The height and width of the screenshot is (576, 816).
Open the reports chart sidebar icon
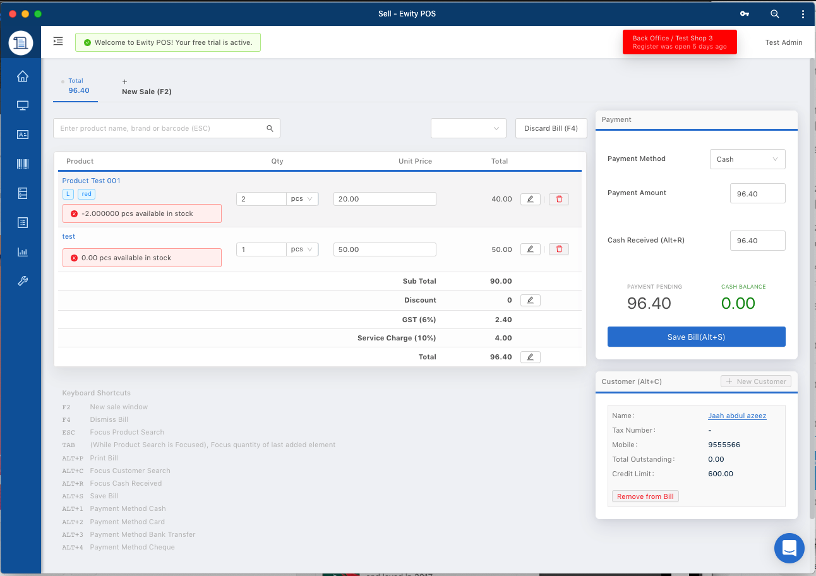tap(23, 252)
